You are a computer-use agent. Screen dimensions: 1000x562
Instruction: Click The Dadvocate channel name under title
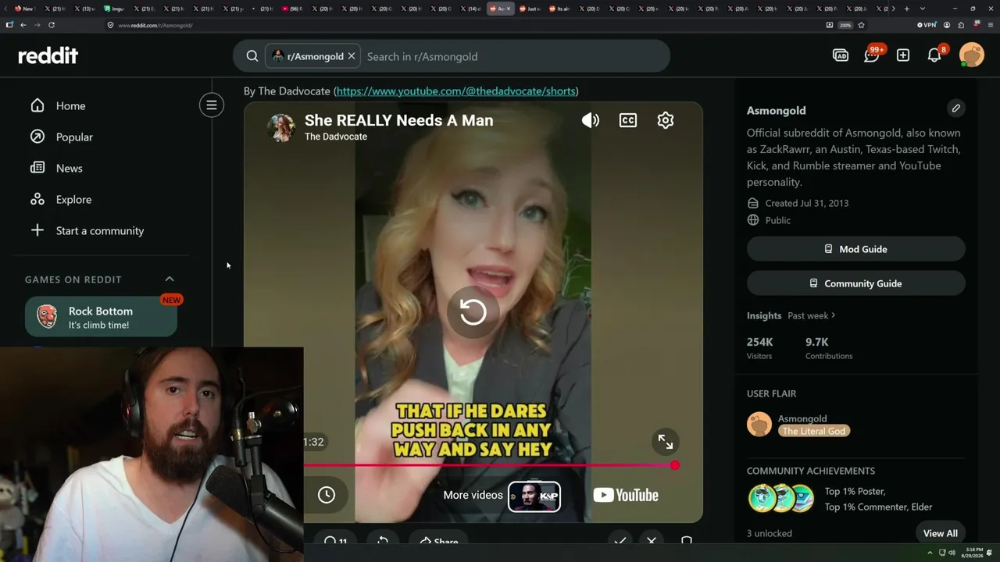[x=336, y=137]
